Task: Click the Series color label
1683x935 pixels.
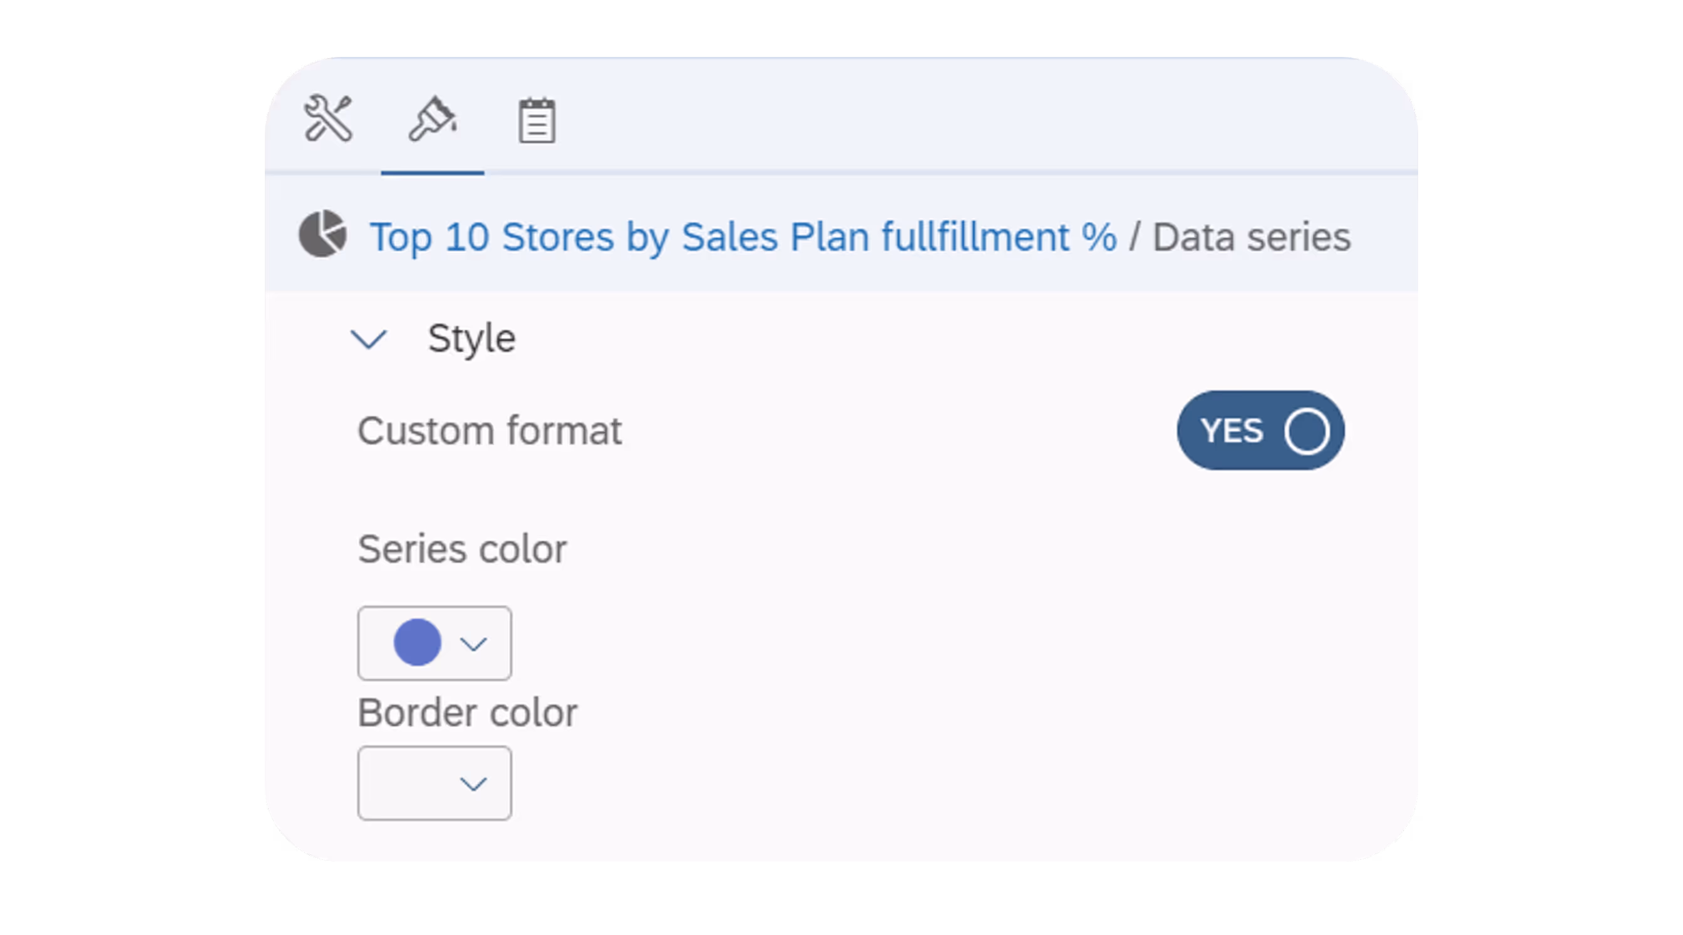Action: pos(462,548)
